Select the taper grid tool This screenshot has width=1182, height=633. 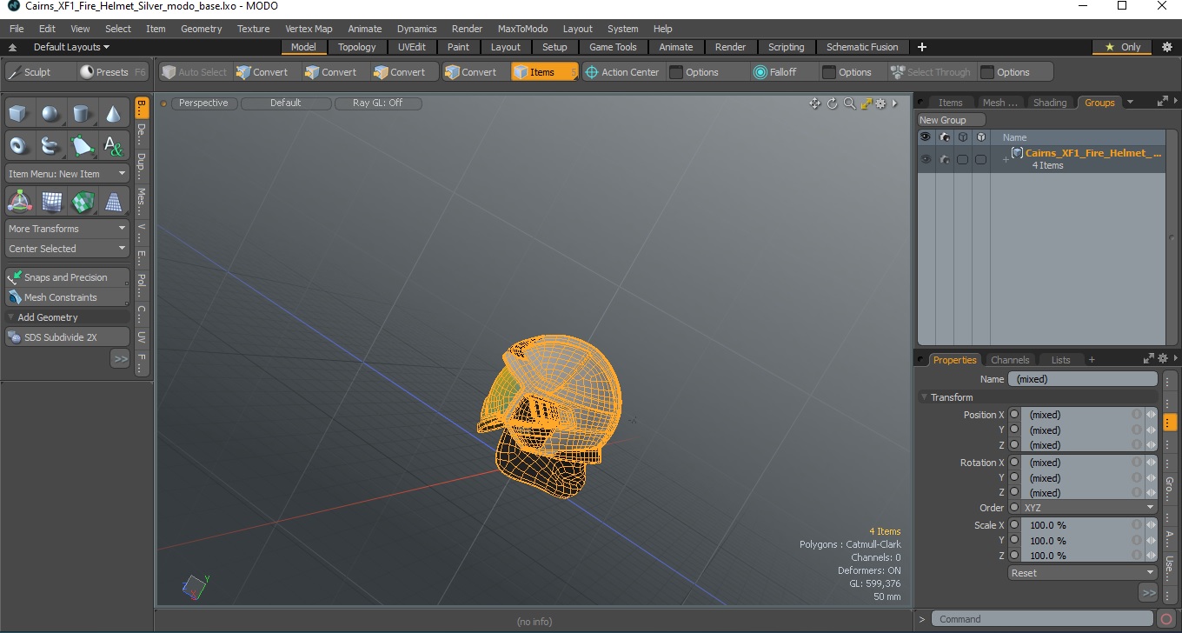pyautogui.click(x=113, y=202)
